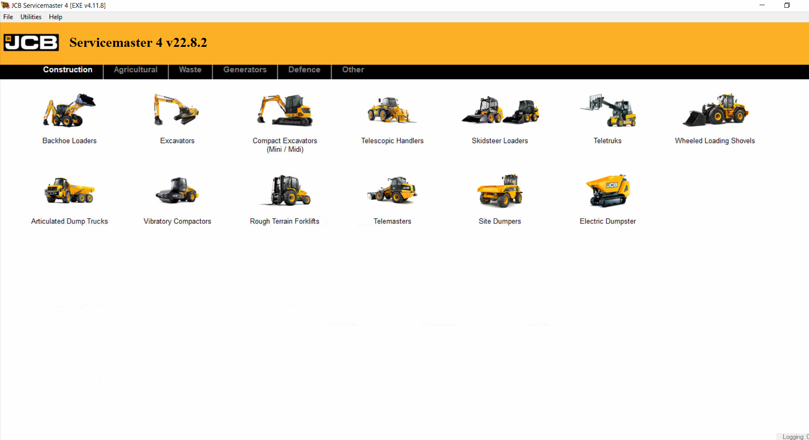Click the Servicemaster 4 v22.8.2 heading
809x440 pixels.
(x=138, y=43)
